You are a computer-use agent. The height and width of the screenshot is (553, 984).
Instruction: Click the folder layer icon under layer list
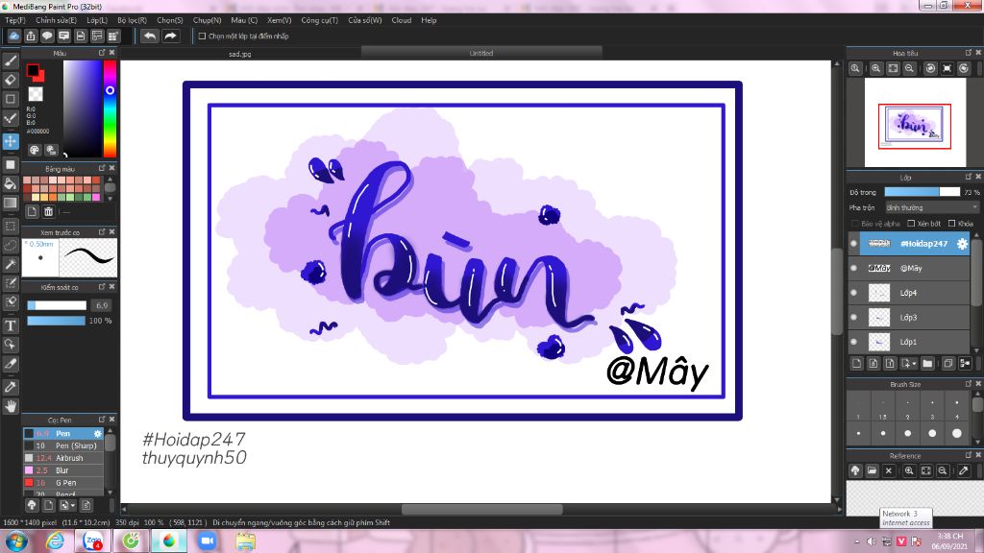927,363
